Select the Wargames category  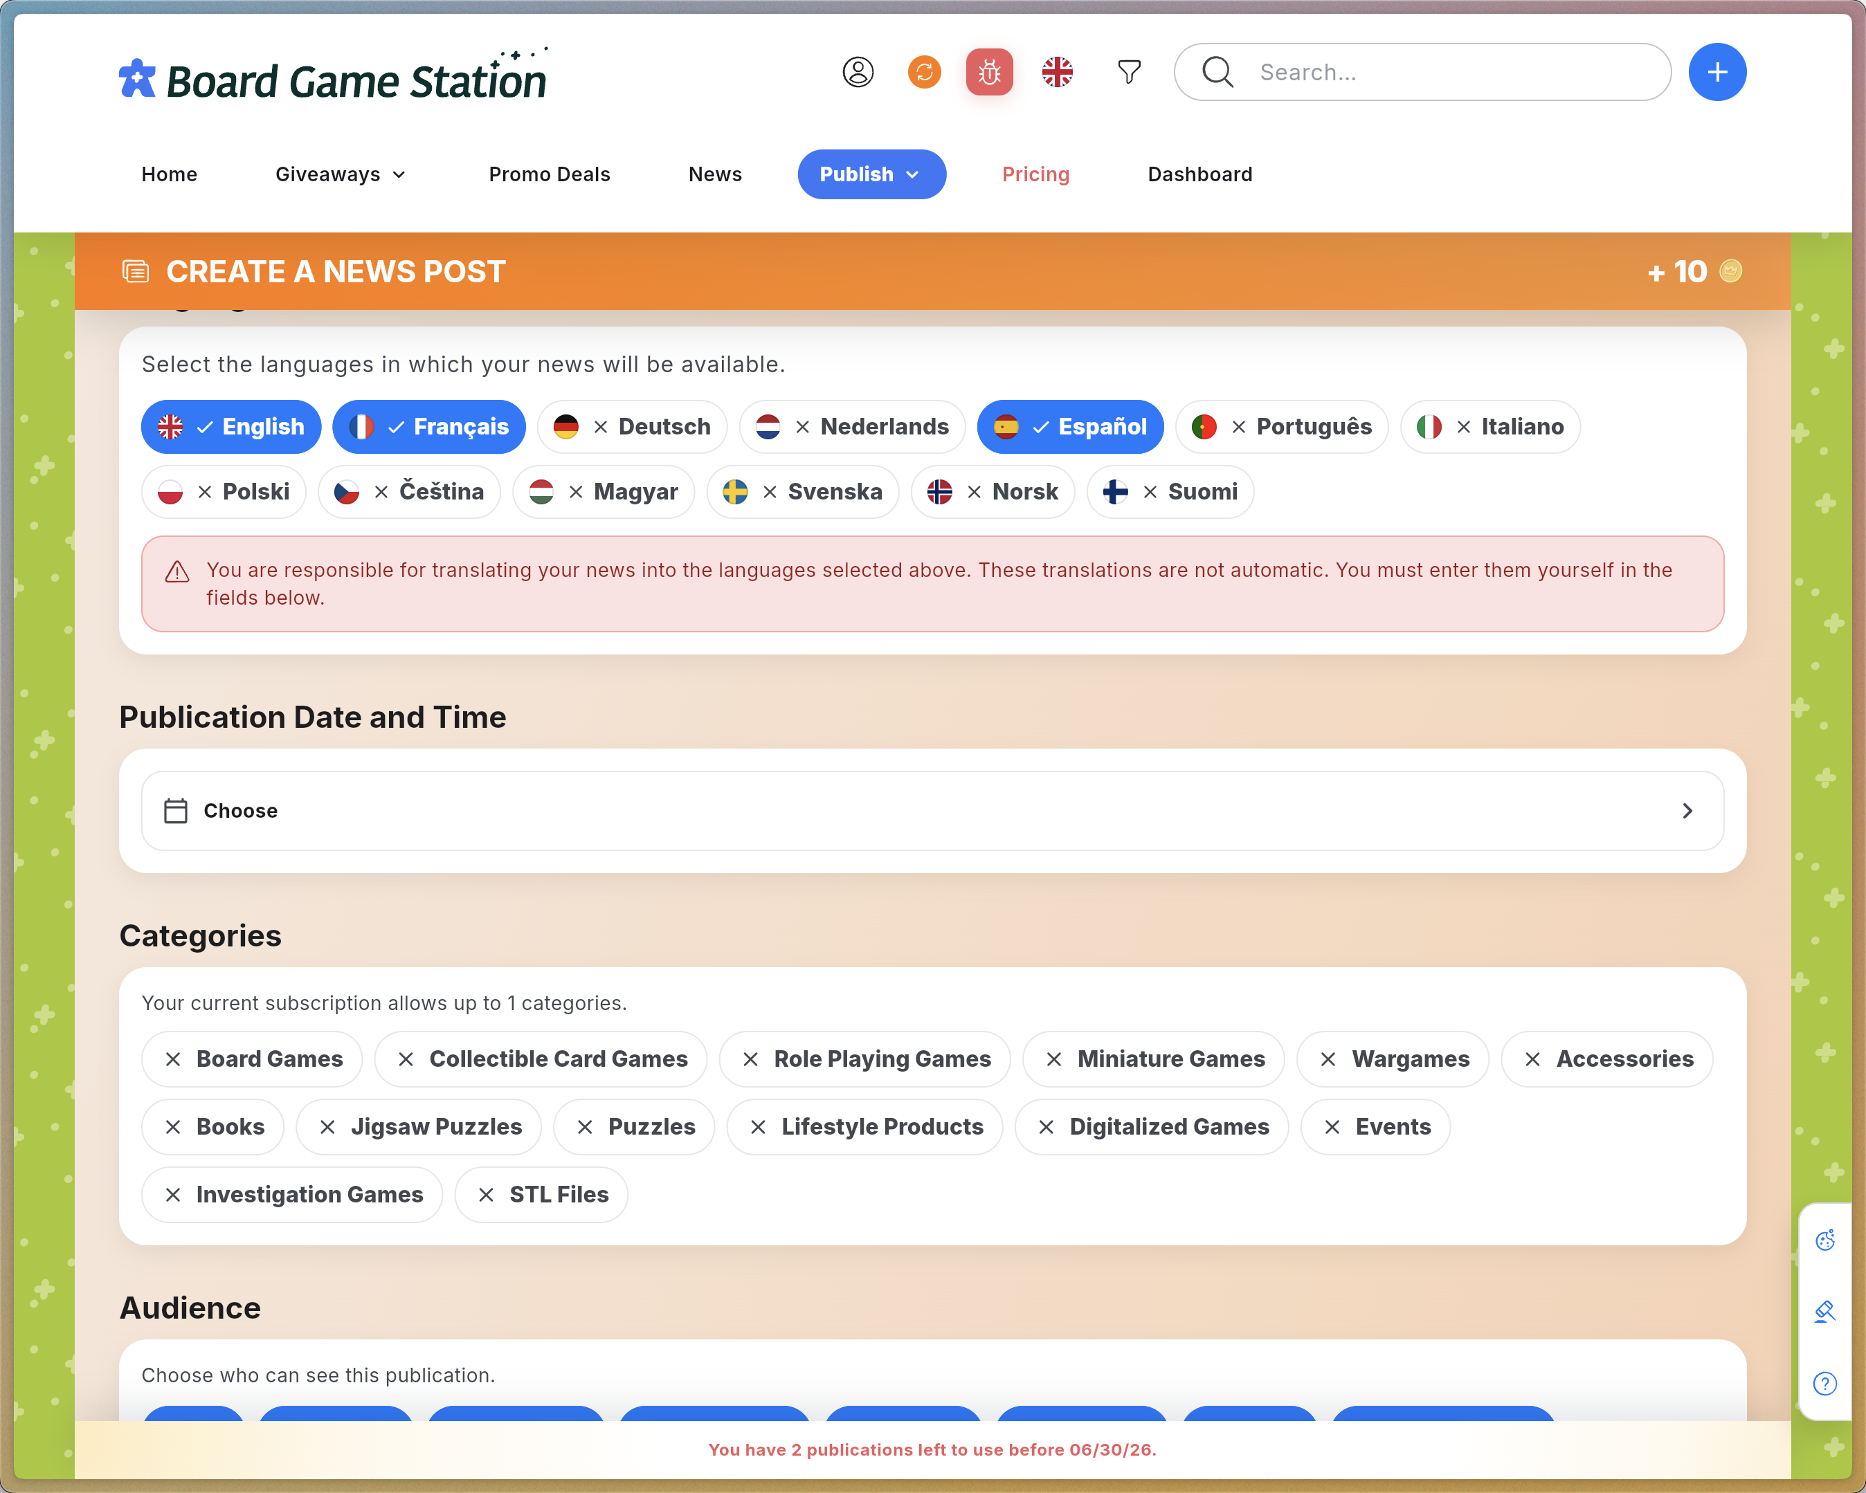tap(1393, 1059)
